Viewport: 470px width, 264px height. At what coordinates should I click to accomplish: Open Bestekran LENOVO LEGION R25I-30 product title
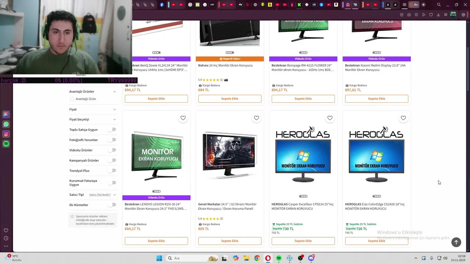[156, 206]
